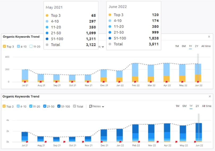Click red note flag after Apr 22 bar lower chart

[x=176, y=142]
